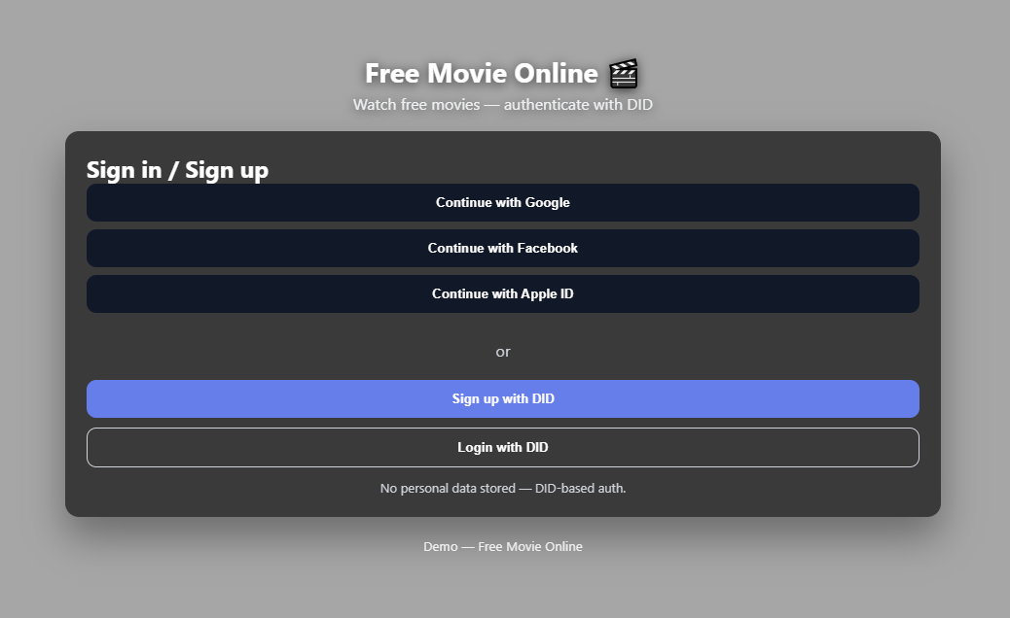Screen dimensions: 1010x618
Task: Select the outlined Login with DID button
Action: tap(503, 448)
